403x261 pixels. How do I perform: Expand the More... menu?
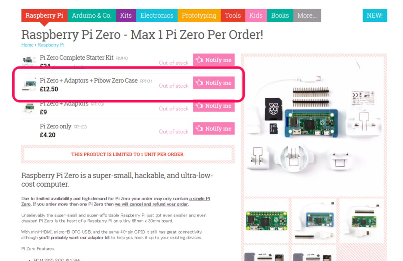[307, 15]
